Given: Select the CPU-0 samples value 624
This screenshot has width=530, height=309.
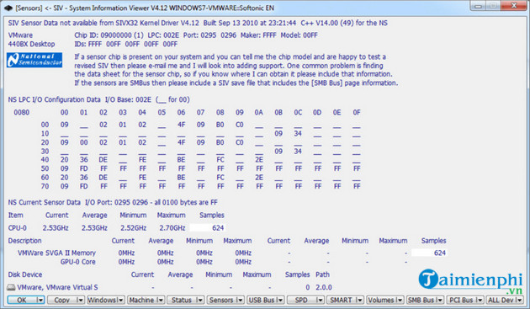Looking at the screenshot, I should pos(207,228).
